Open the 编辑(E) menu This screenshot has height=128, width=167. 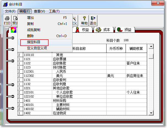tap(25, 11)
